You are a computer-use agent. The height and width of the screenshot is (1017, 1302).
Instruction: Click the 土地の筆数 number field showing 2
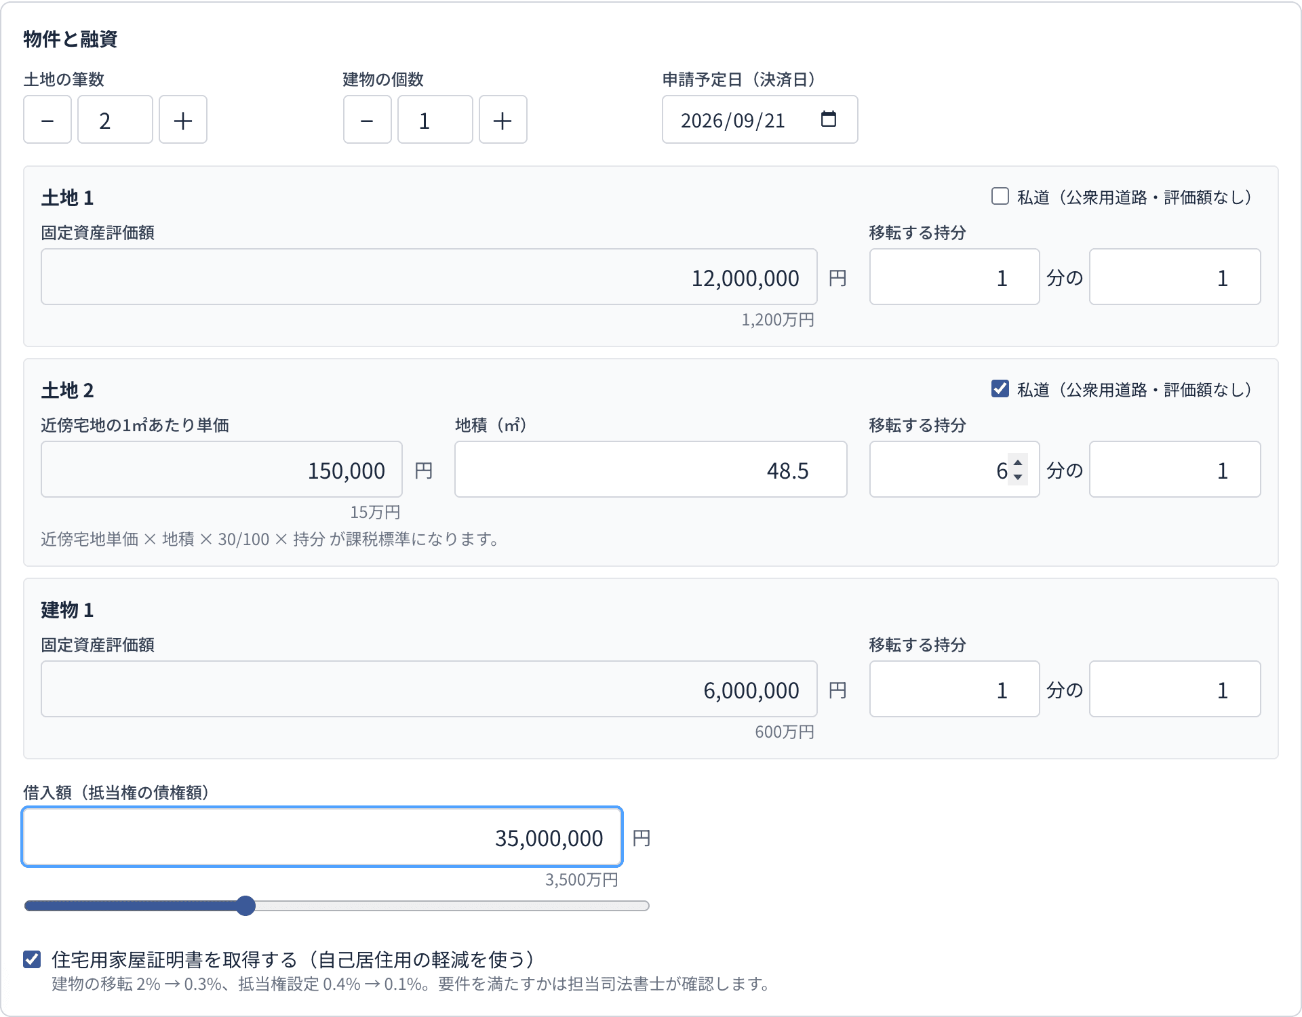tap(115, 120)
